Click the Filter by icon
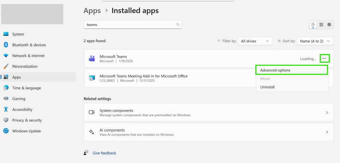Image resolution: width=340 pixels, height=163 pixels. click(x=219, y=41)
